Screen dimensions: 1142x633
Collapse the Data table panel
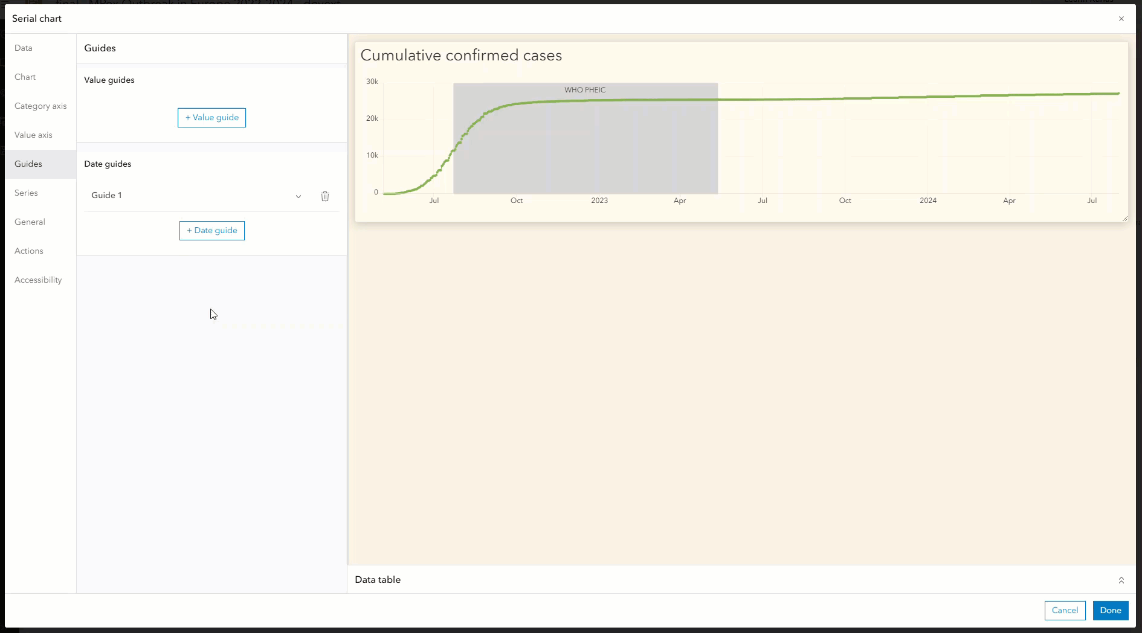pyautogui.click(x=1121, y=580)
